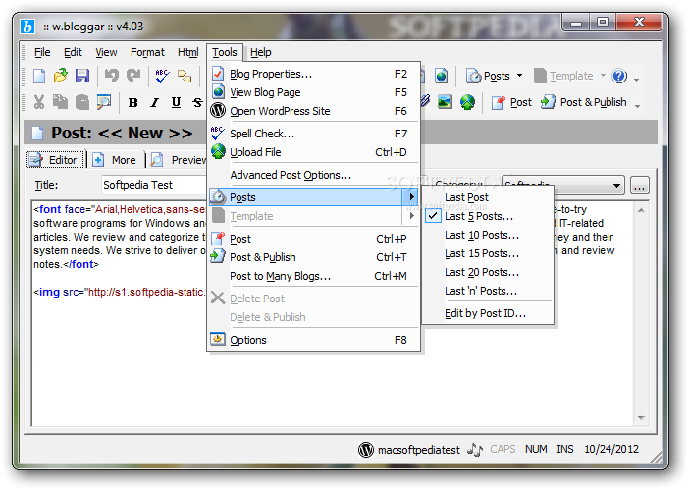
Task: Click the Paste clipboard icon
Action: pos(82,102)
